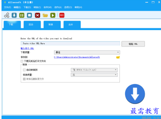
Task: Enable the 自动转换到 checkbox
Action: click(x=24, y=70)
